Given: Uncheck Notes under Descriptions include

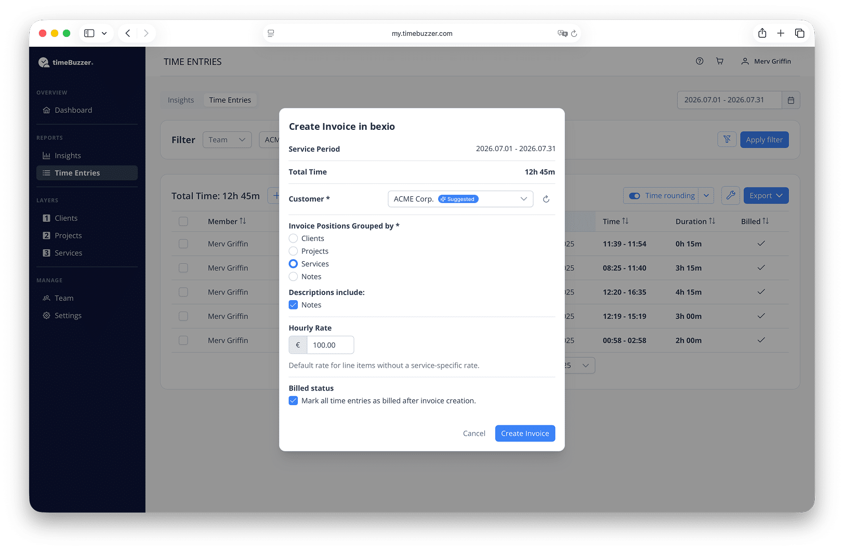Looking at the screenshot, I should 294,305.
